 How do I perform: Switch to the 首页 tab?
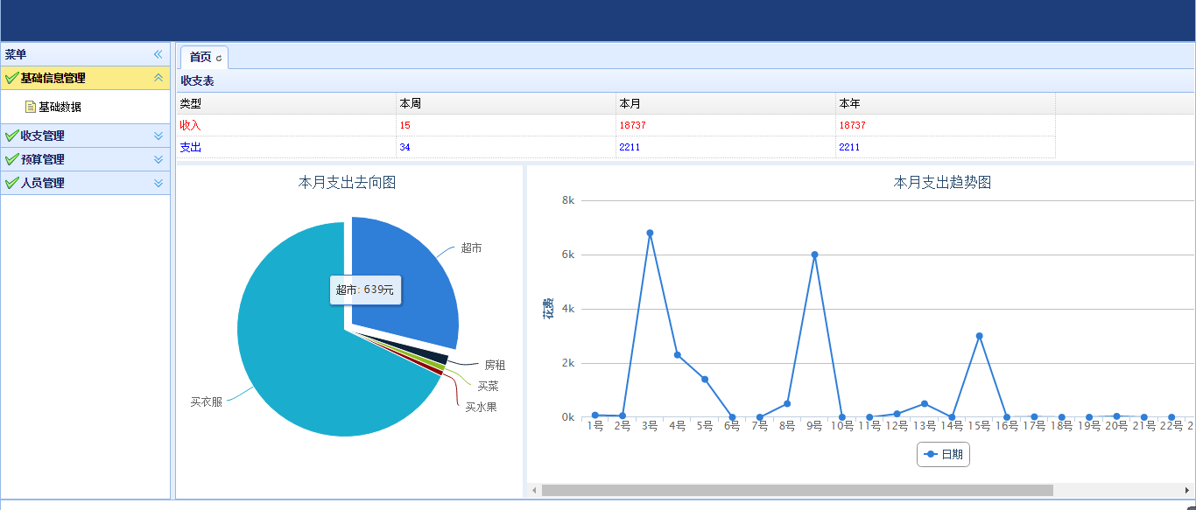(201, 58)
